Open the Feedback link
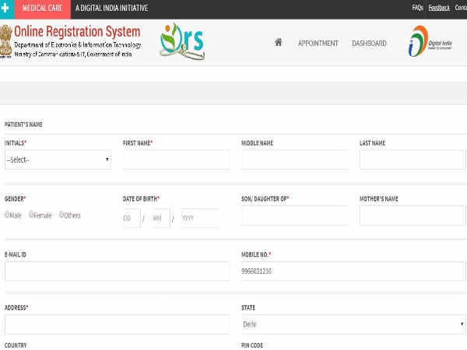Viewport: 467px width, 350px height. pos(439,8)
